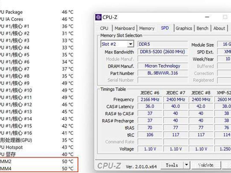231x173 pixels.
Task: Click the Week/Year label
Action: coord(203,59)
